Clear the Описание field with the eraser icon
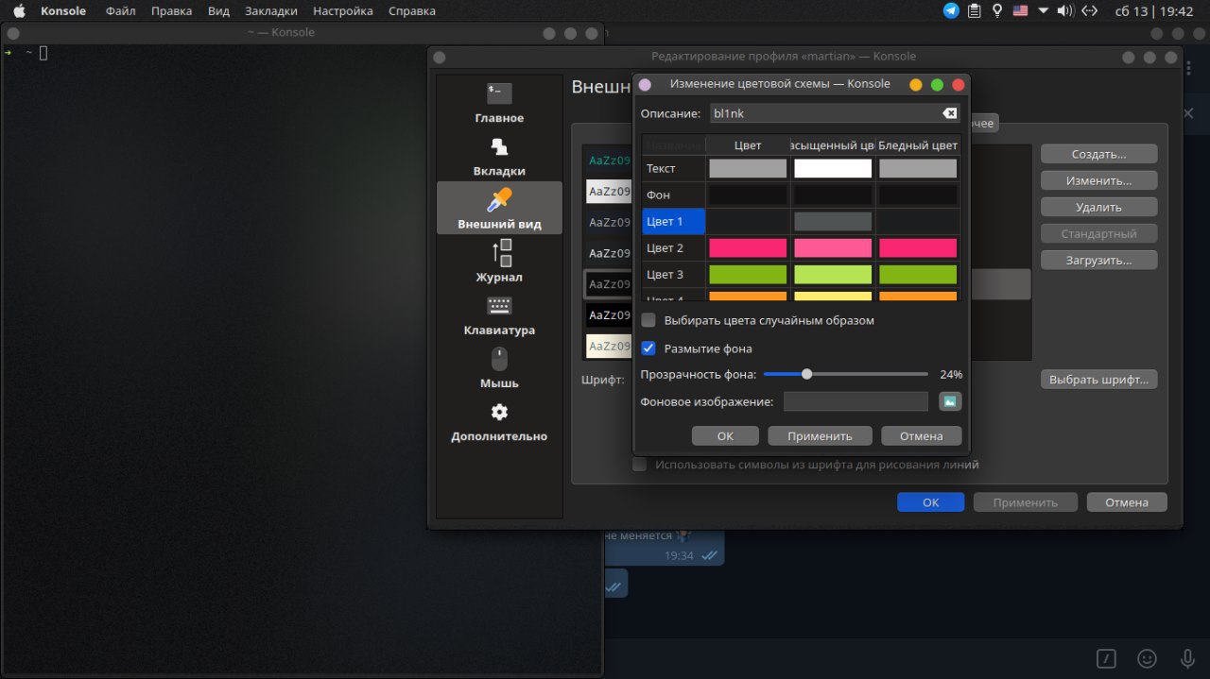The height and width of the screenshot is (679, 1210). point(949,113)
